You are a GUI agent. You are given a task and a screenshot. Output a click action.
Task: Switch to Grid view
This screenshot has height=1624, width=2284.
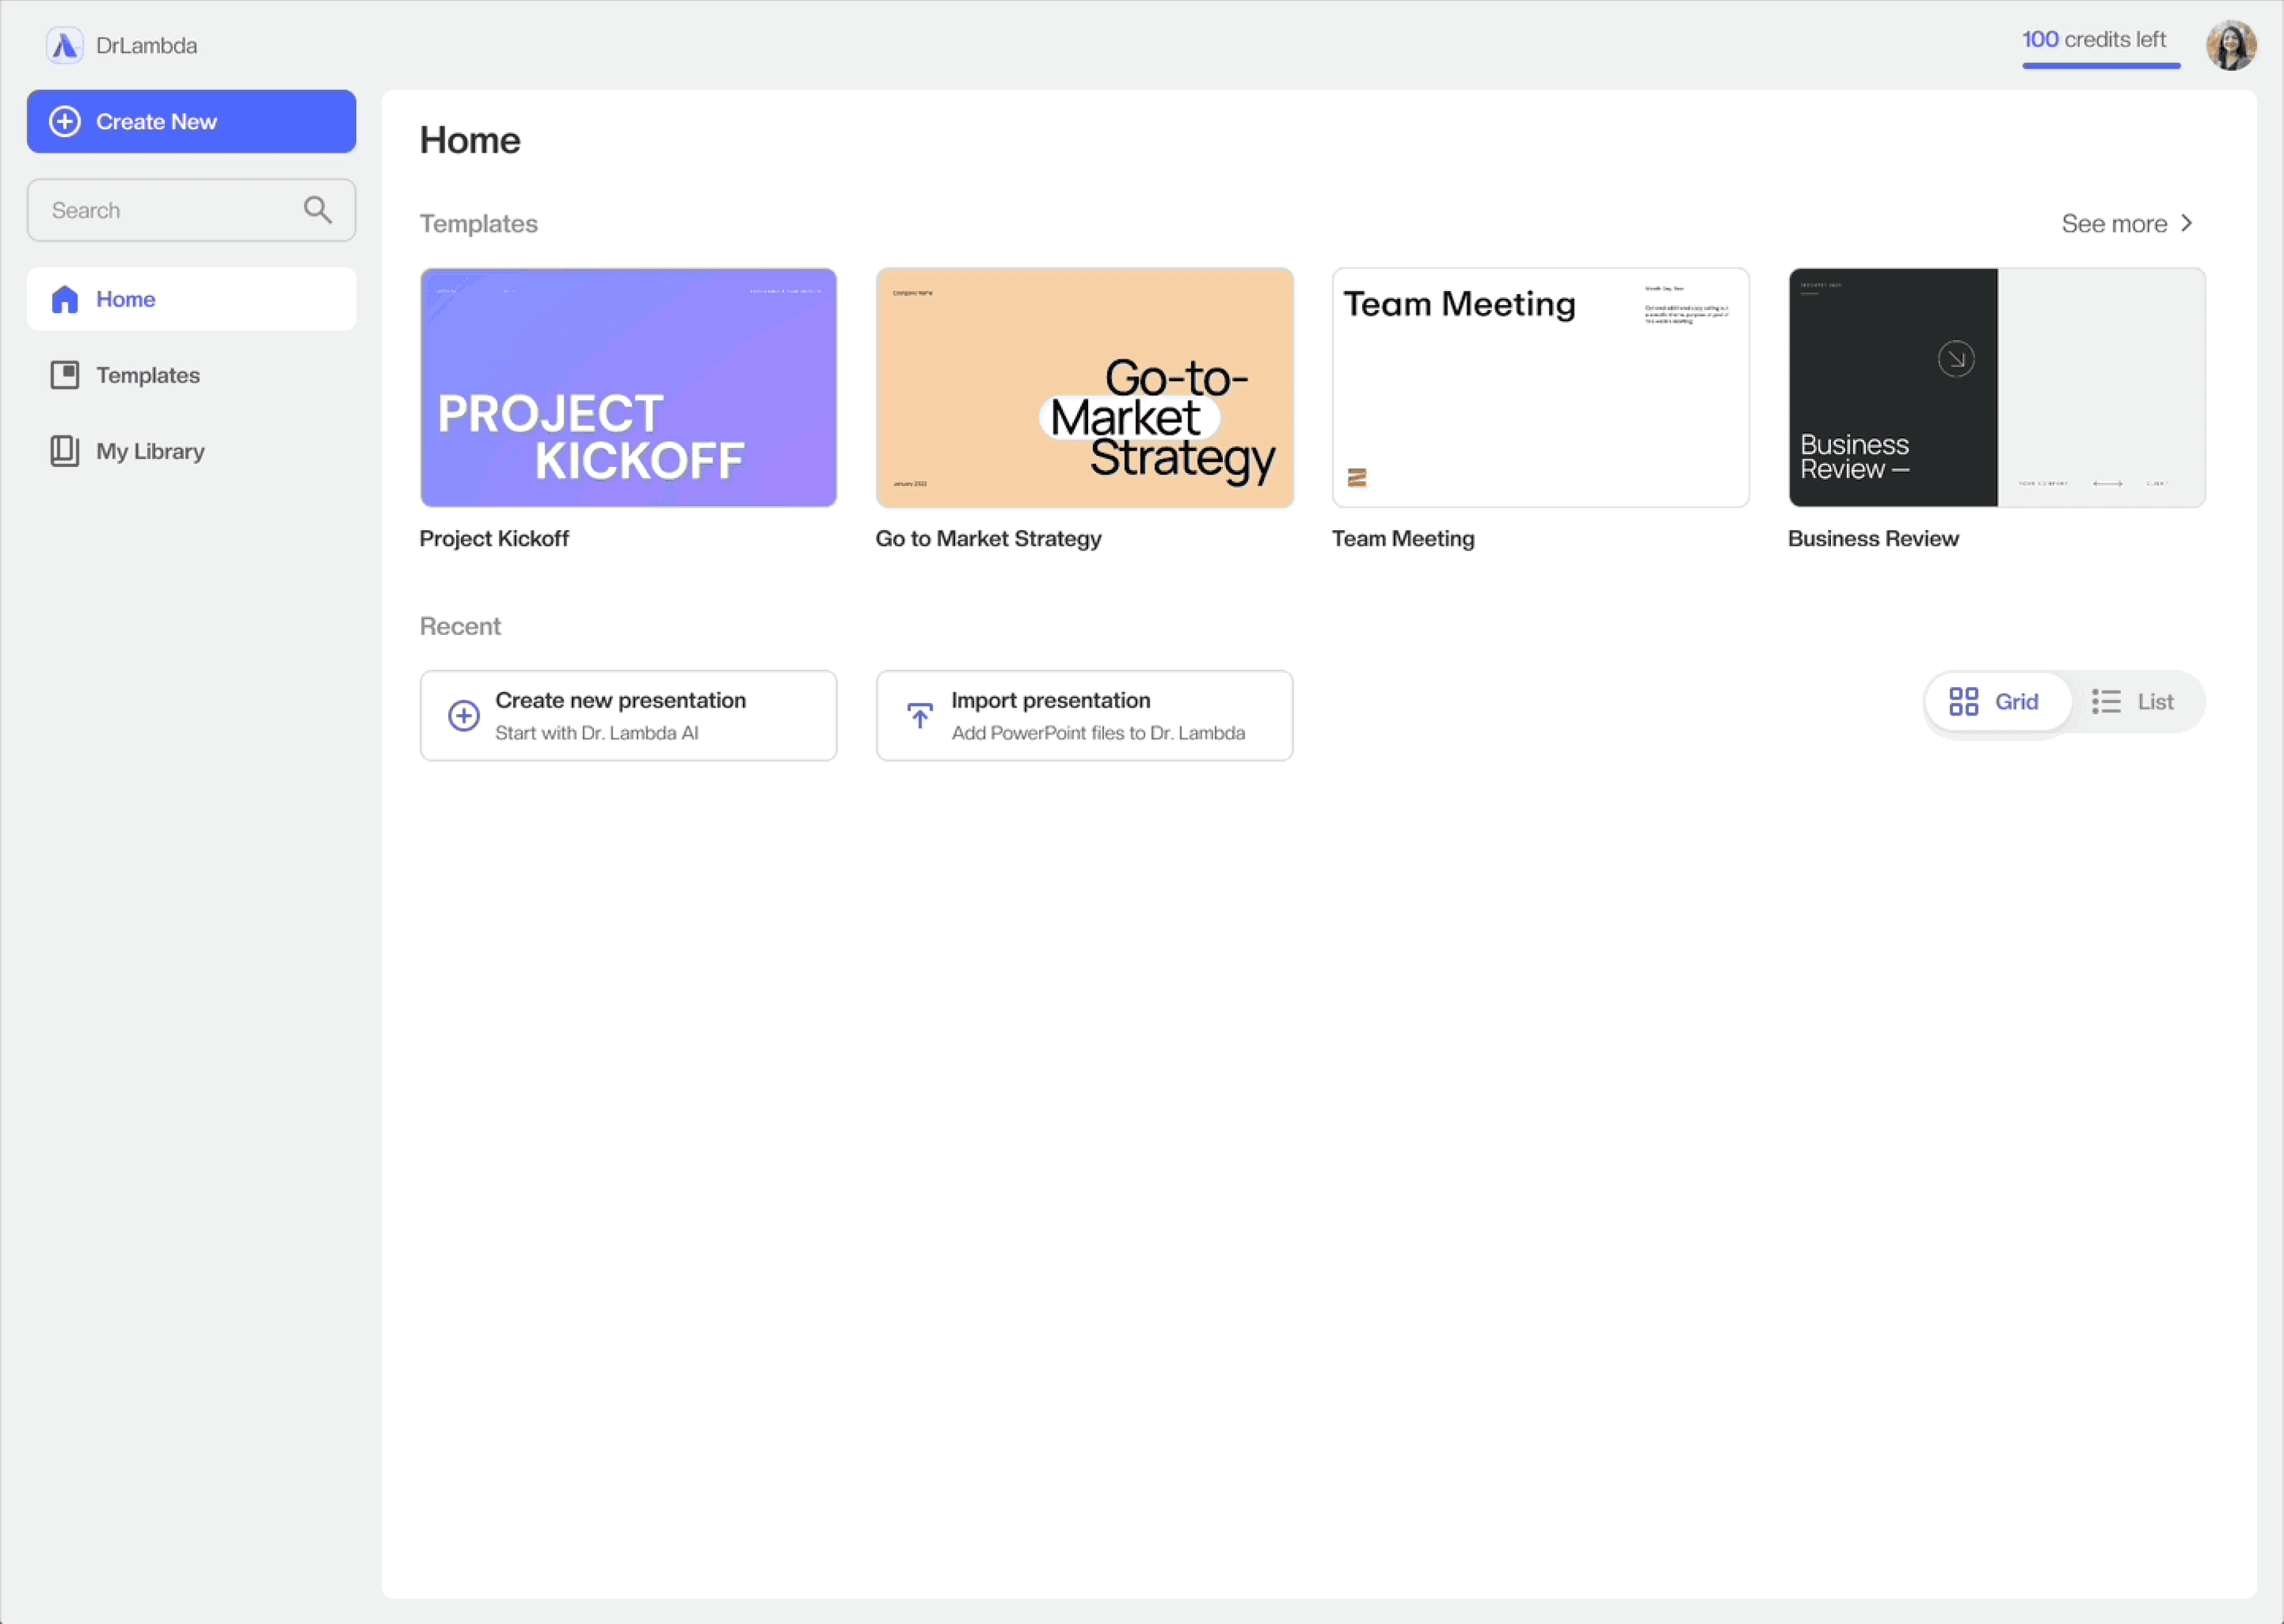(1996, 702)
